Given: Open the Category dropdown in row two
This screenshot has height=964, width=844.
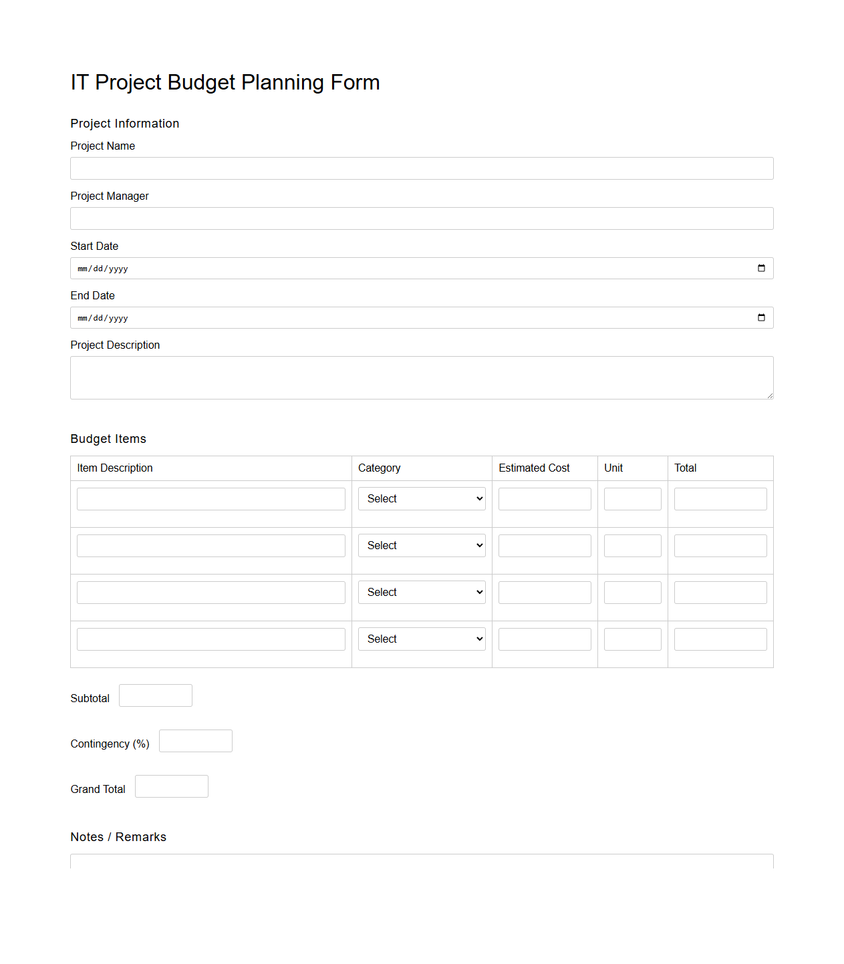Looking at the screenshot, I should (421, 545).
